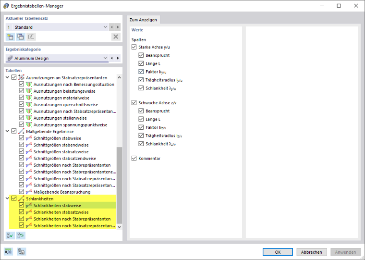Click icon of Schlankheiten parent node
Image resolution: width=365 pixels, height=260 pixels.
(22, 199)
